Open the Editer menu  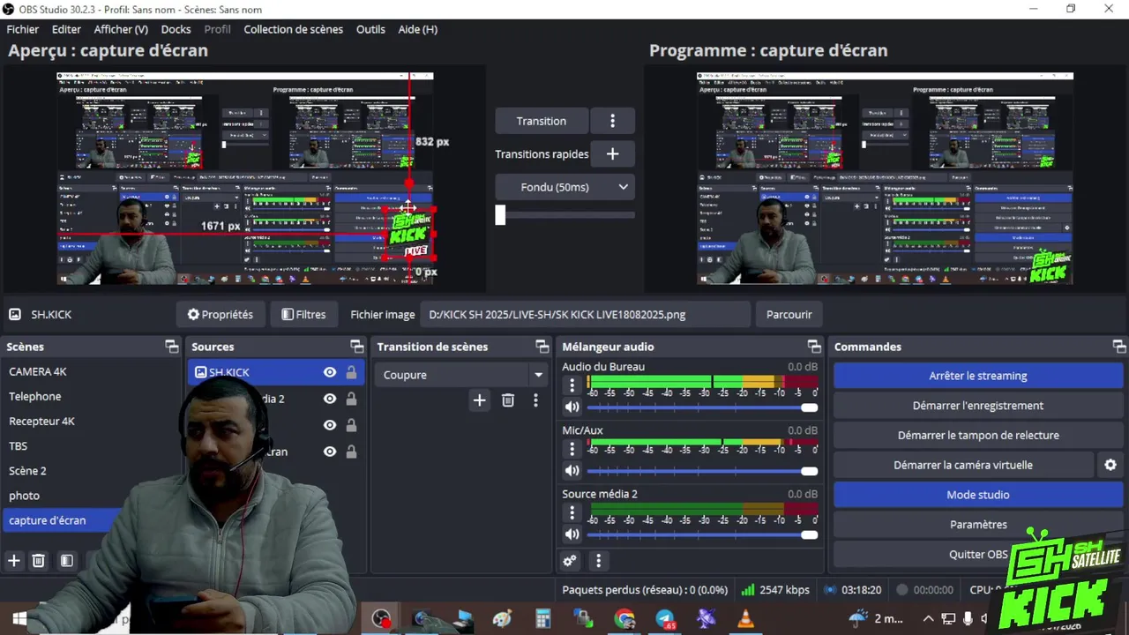(x=66, y=29)
